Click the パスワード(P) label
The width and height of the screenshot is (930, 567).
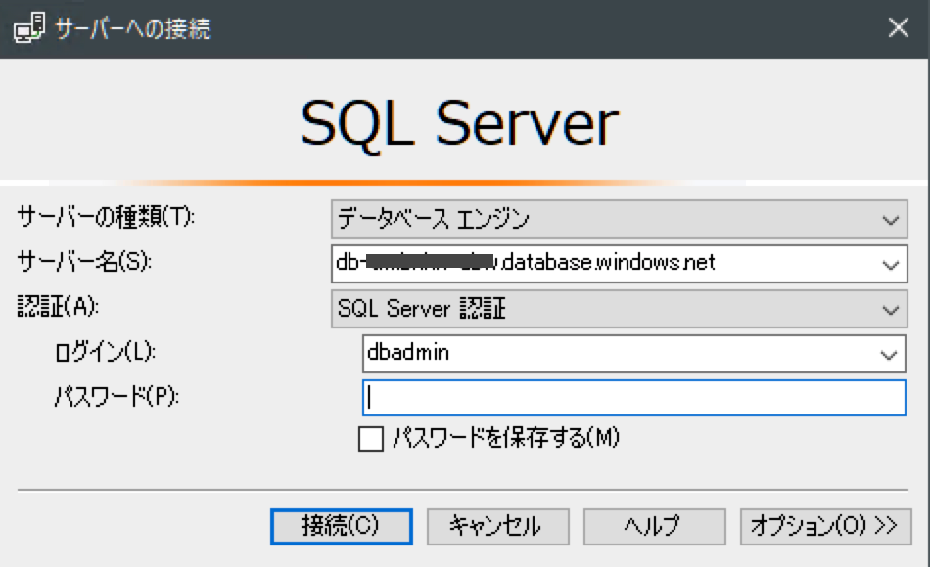116,396
